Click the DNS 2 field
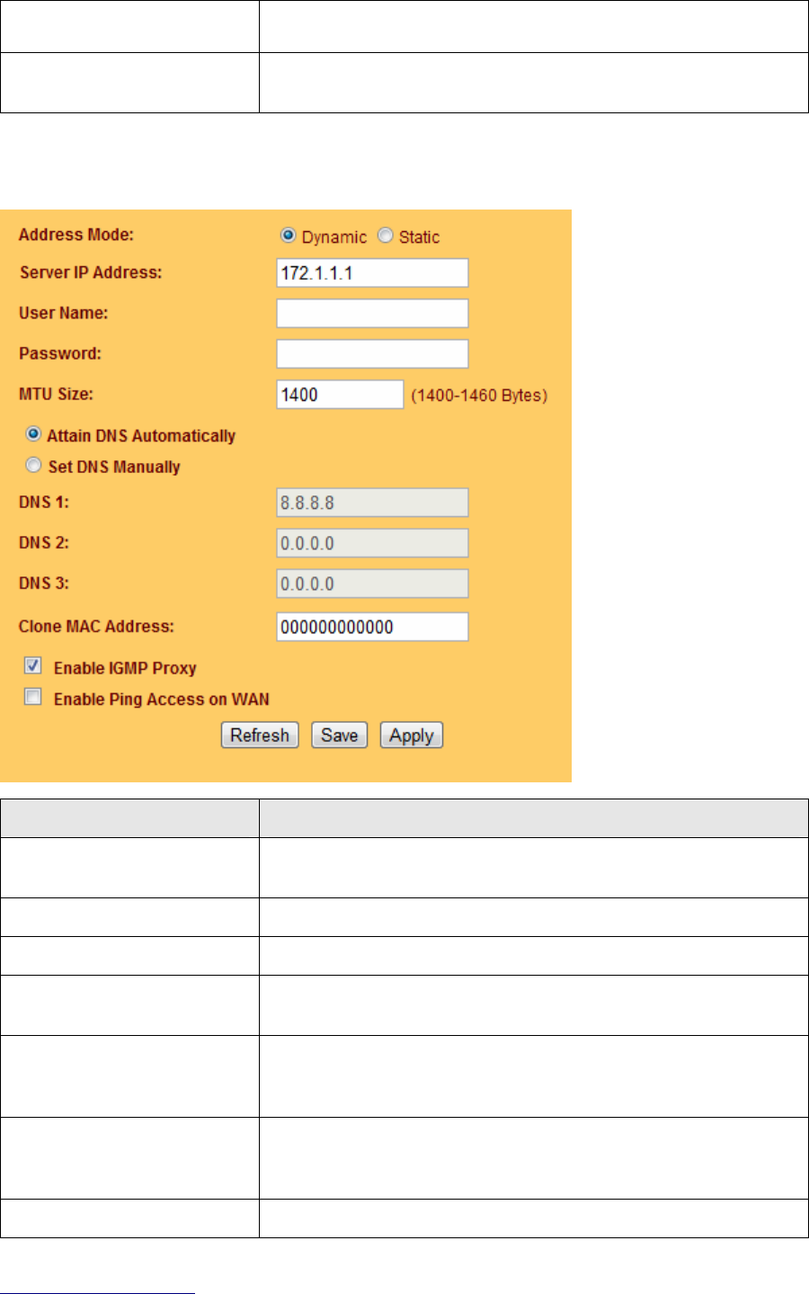The image size is (809, 1294). click(x=372, y=543)
